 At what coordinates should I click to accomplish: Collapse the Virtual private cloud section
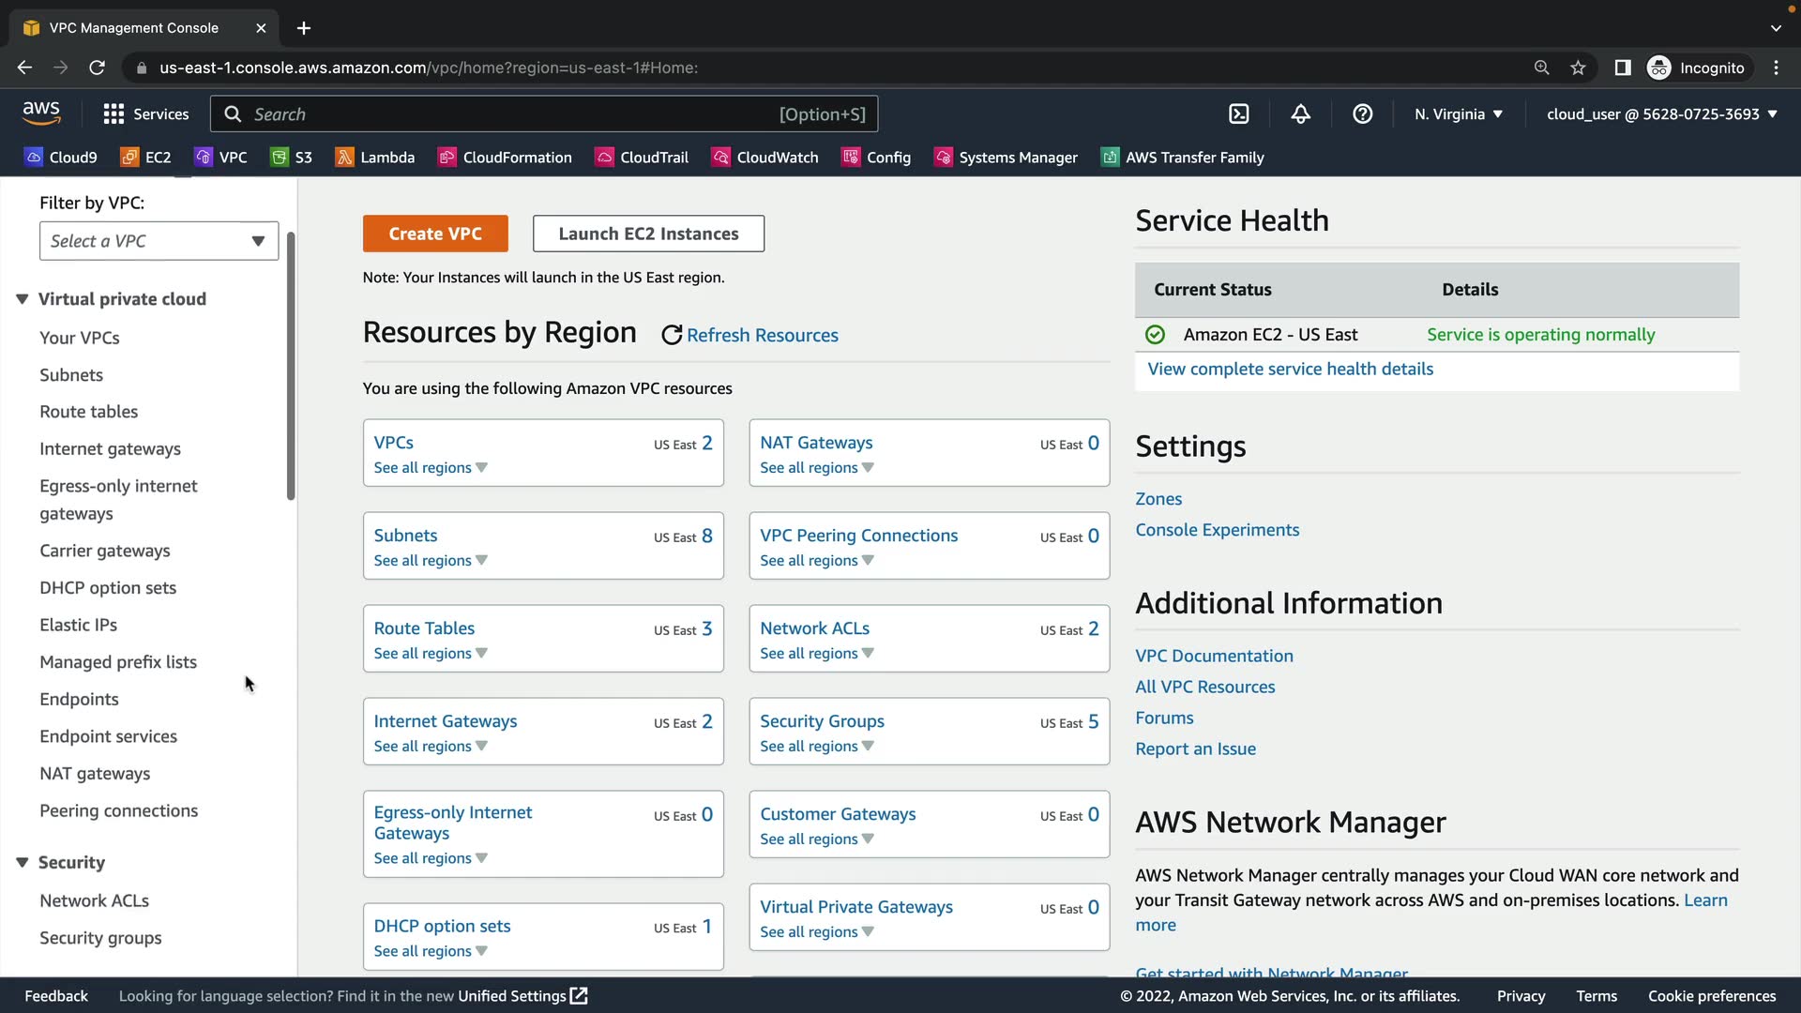tap(23, 299)
